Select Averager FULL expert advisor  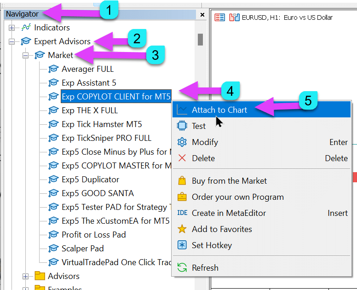[87, 69]
